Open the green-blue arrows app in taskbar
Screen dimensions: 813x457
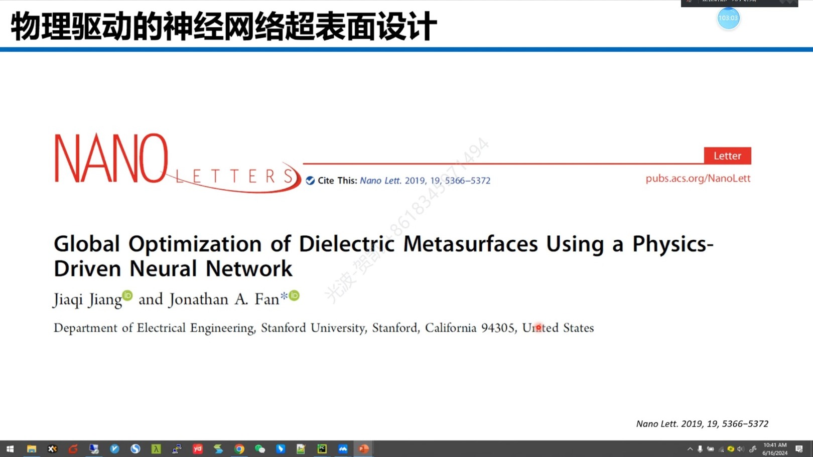(x=218, y=449)
